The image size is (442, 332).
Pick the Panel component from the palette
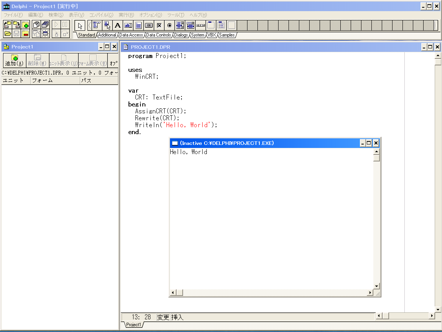pyautogui.click(x=232, y=25)
